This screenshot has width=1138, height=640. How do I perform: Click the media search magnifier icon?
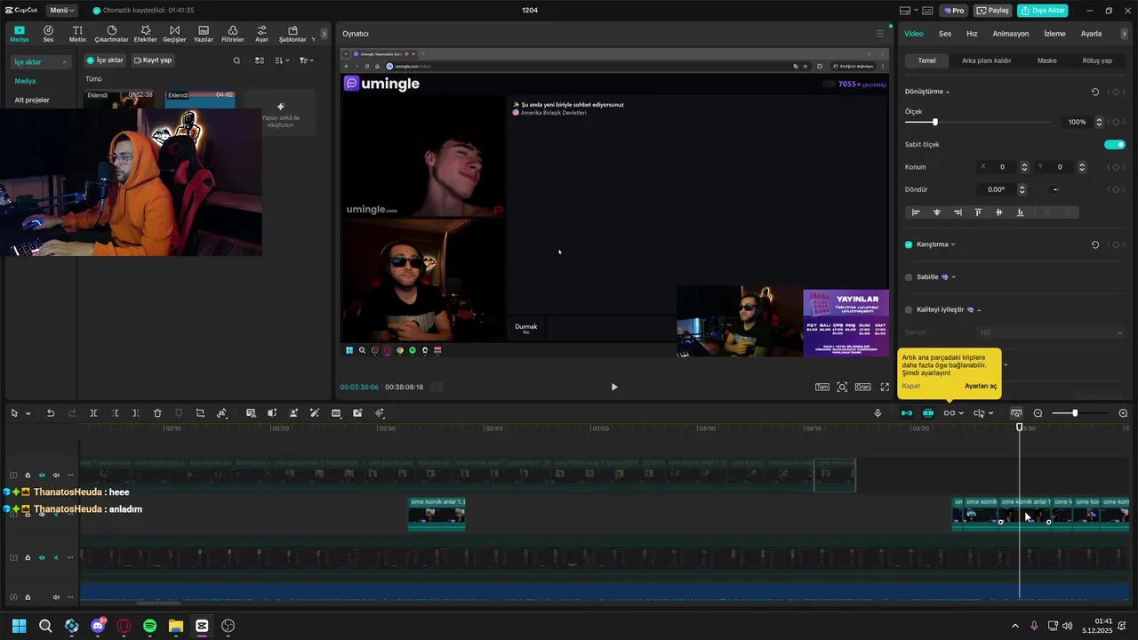tap(236, 60)
